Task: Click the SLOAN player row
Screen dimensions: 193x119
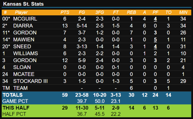Action: 96,67
